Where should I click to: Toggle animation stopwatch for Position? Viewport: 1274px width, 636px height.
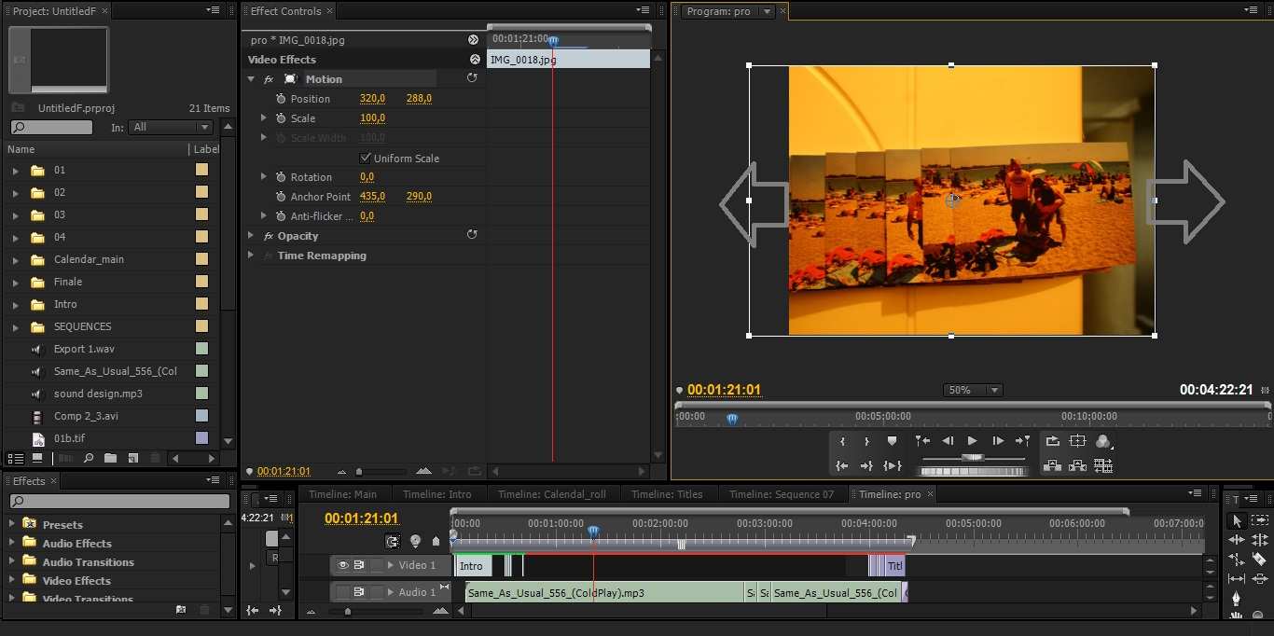(x=282, y=98)
